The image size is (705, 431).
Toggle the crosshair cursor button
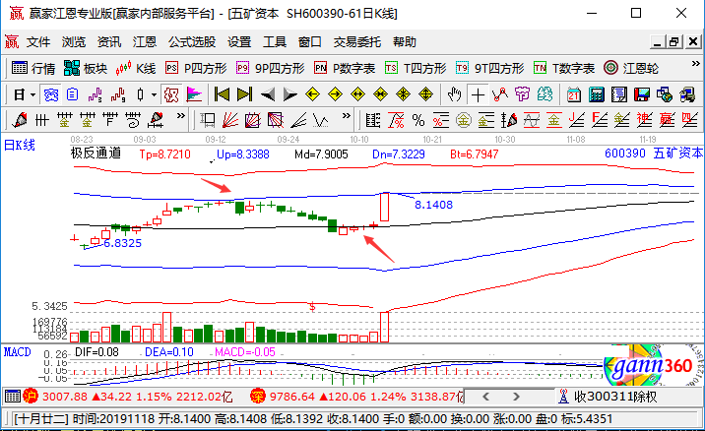tap(478, 94)
